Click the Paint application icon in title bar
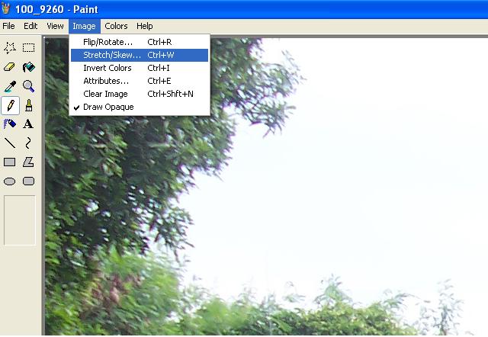This screenshot has height=337, width=488. pos(6,8)
